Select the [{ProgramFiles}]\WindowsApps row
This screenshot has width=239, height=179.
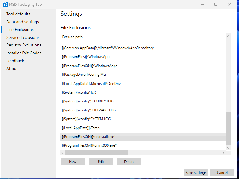click(143, 57)
